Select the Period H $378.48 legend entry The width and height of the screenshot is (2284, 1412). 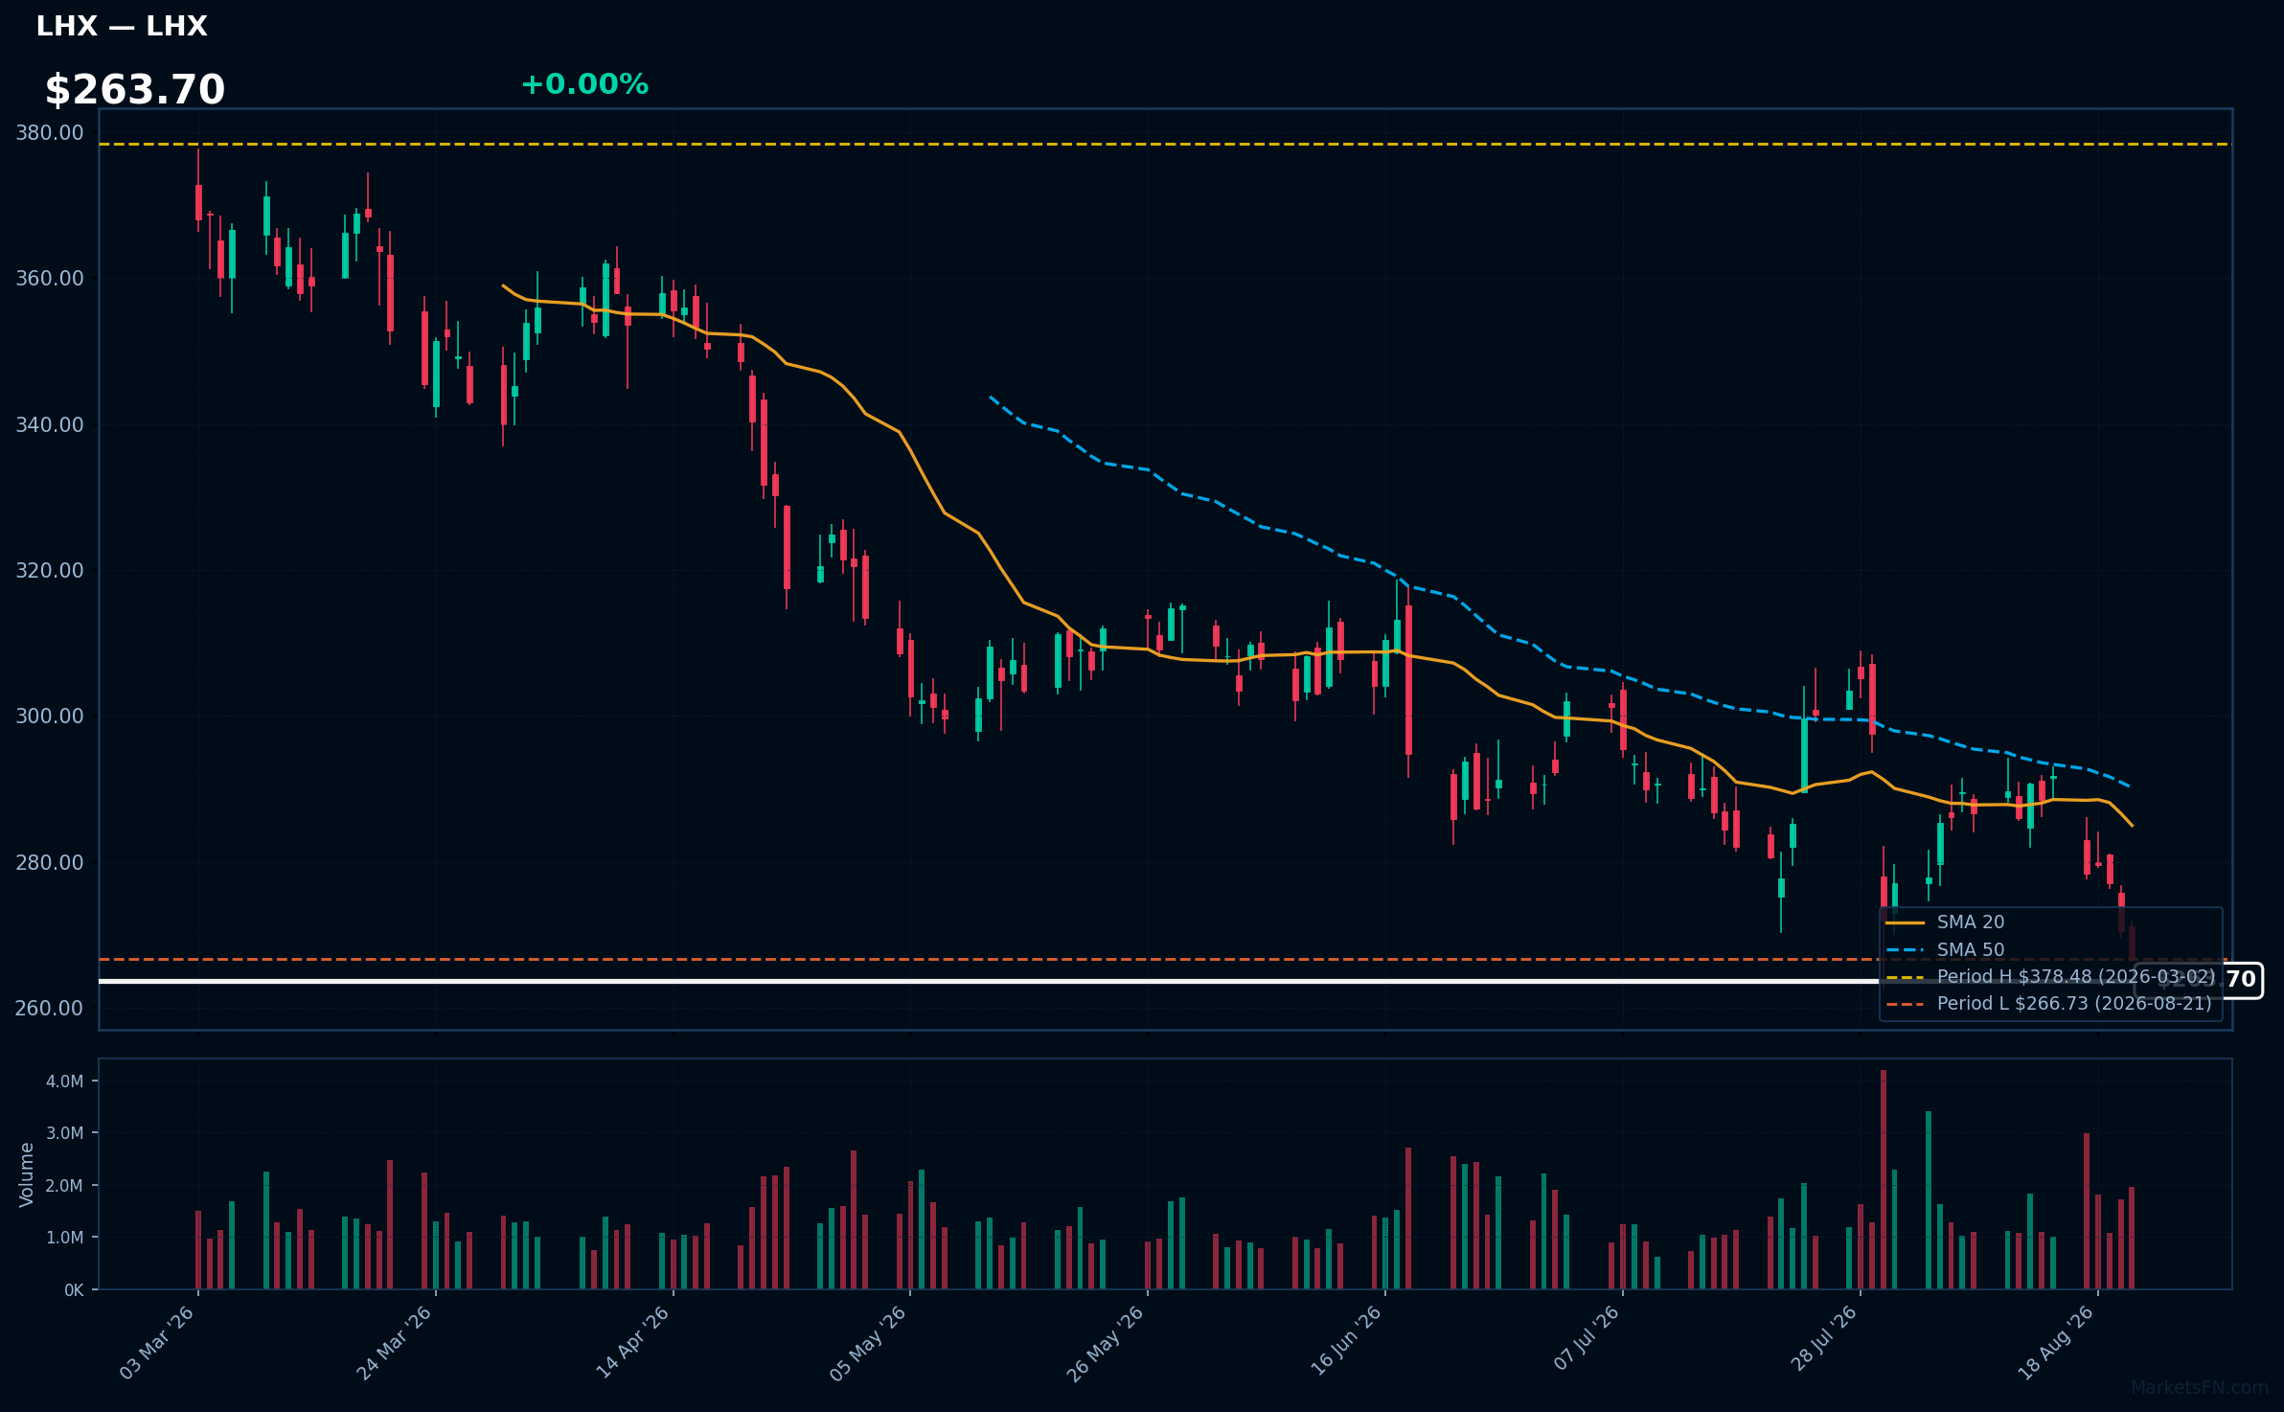pos(2050,977)
